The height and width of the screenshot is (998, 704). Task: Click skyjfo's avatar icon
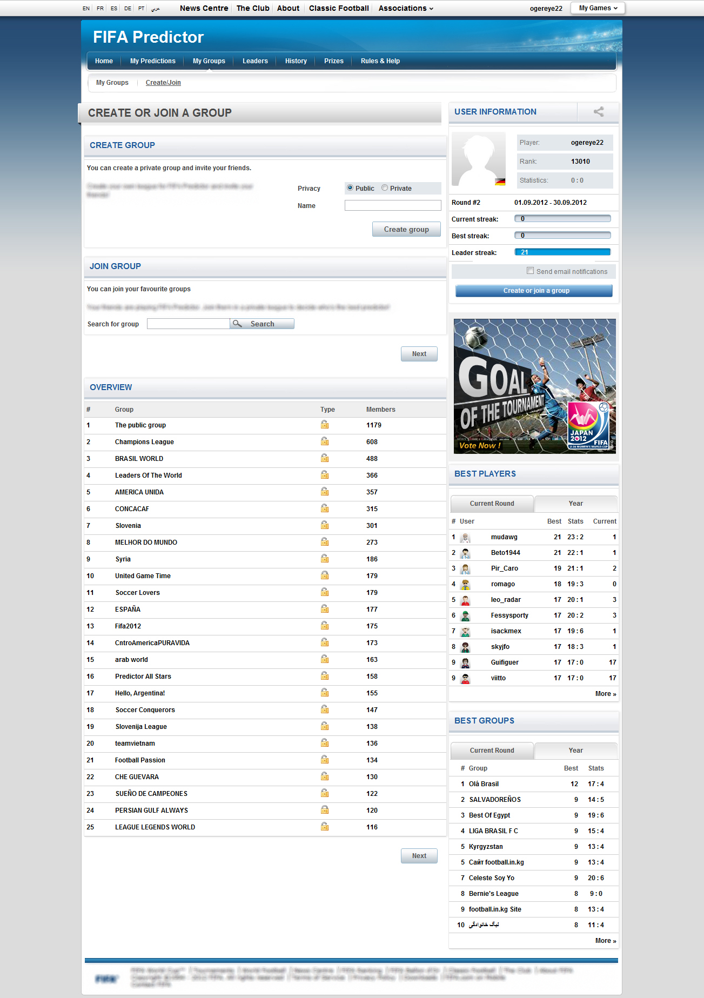pyautogui.click(x=465, y=647)
